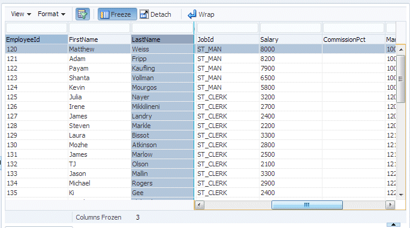Click the cell with salary 2200
The height and width of the screenshot is (228, 410).
(x=291, y=126)
